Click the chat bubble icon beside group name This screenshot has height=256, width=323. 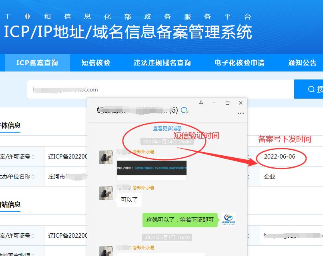[185, 110]
